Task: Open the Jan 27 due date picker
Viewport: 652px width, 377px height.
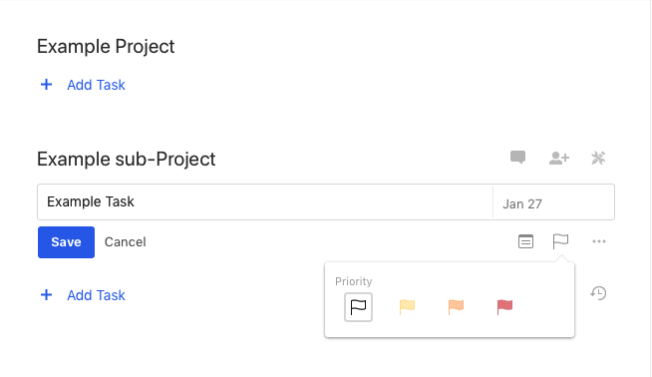Action: pos(553,203)
